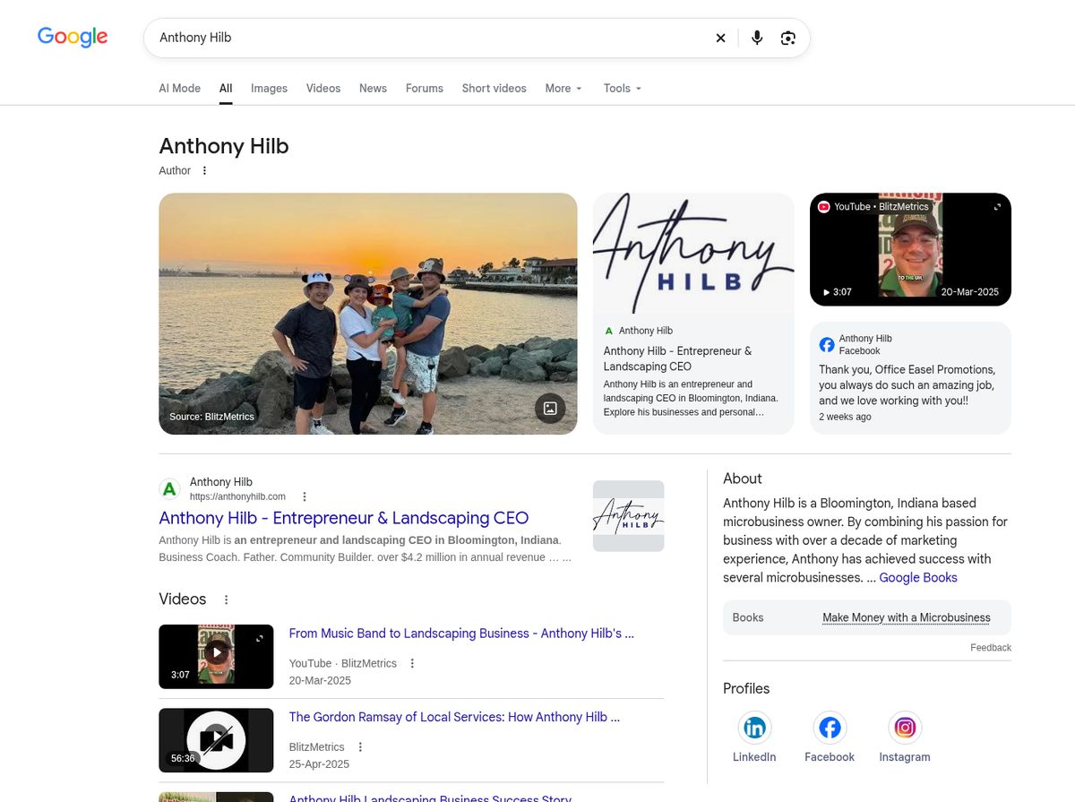Screen dimensions: 1075x802
Task: Click the YouTube icon on the BlitzMetrics video card
Action: pyautogui.click(x=824, y=207)
